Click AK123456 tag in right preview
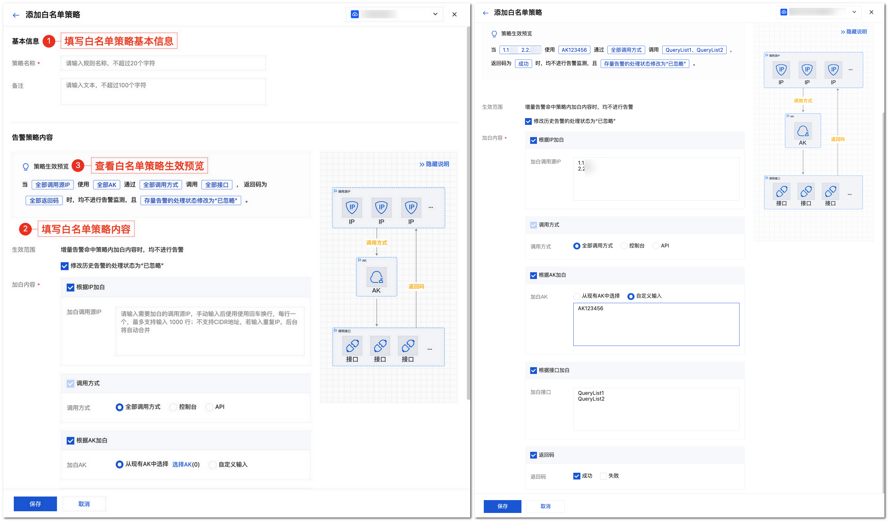The height and width of the screenshot is (521, 888). click(x=574, y=50)
